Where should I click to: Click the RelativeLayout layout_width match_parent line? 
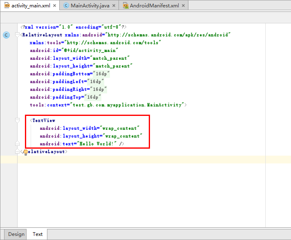click(x=80, y=59)
